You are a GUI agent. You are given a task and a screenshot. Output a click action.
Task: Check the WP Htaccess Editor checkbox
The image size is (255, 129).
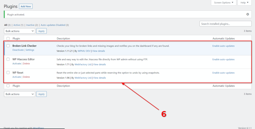coord(8,59)
